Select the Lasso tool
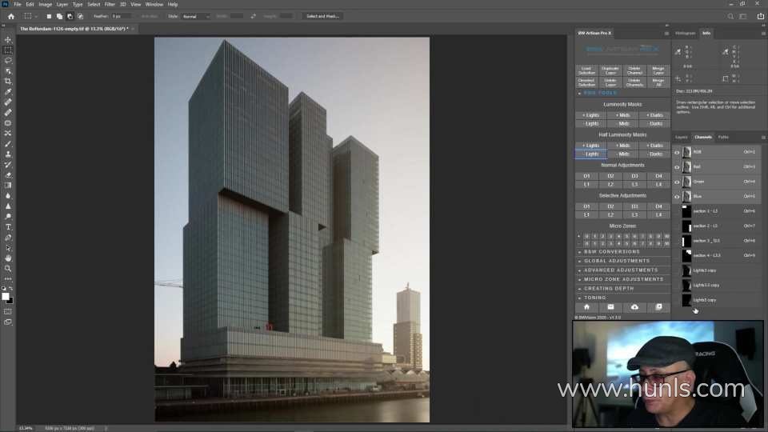 click(9, 60)
